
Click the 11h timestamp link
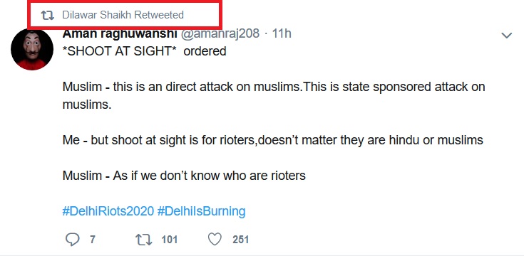(x=282, y=33)
